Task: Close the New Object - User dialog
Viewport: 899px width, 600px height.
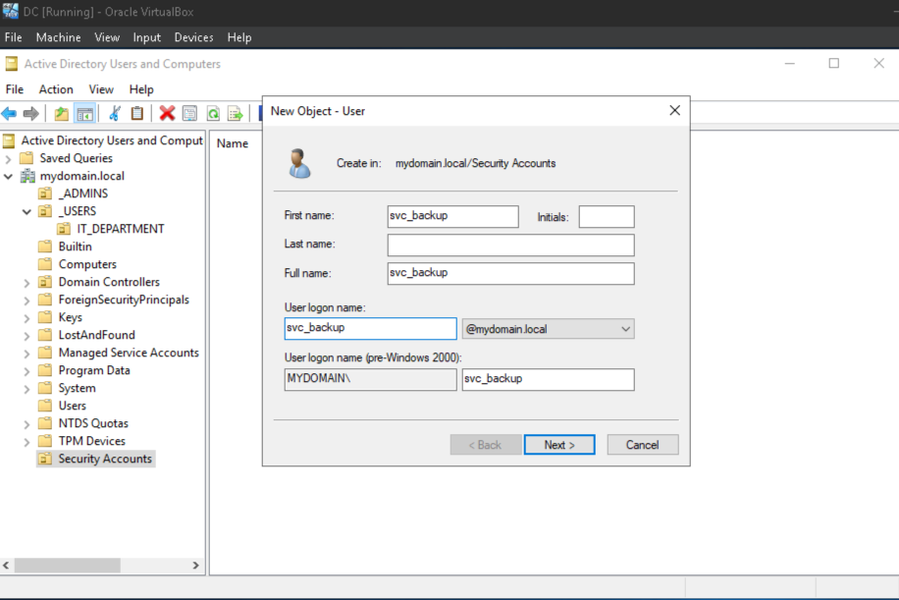Action: pos(675,110)
